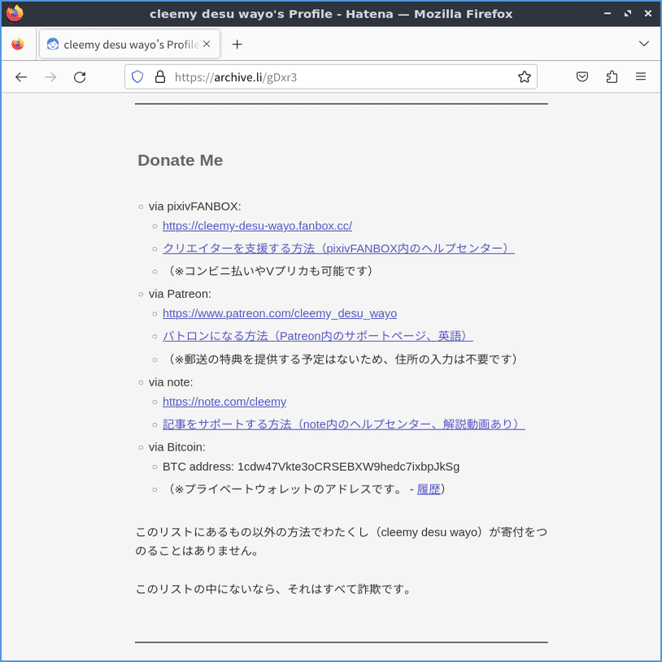Open a new tab with plus button
The image size is (662, 662).
237,45
